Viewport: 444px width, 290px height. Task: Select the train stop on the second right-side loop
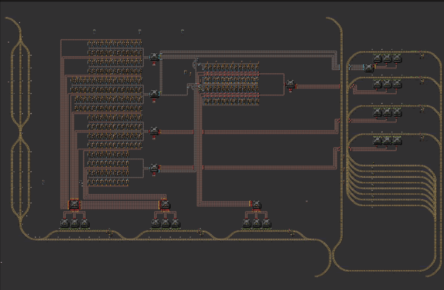click(x=422, y=80)
